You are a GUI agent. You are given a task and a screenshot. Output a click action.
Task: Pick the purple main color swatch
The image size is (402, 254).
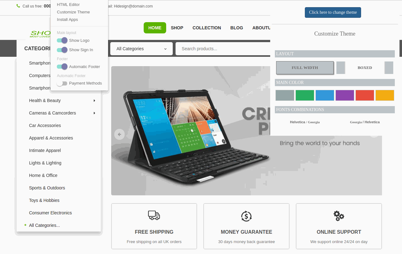[345, 95]
